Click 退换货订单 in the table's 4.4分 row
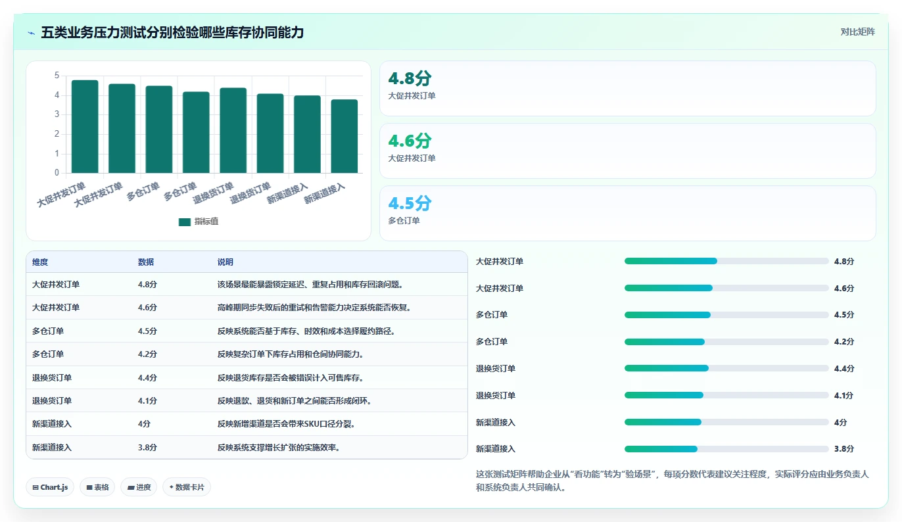 [x=52, y=378]
